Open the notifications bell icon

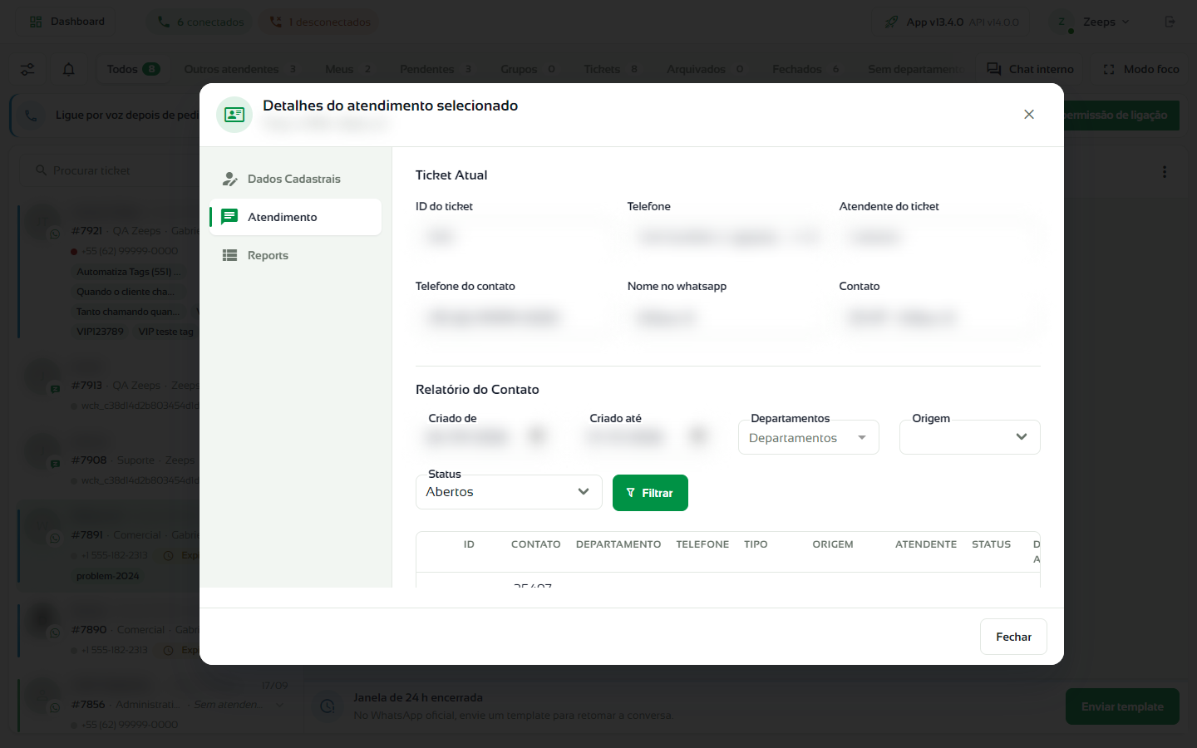[69, 69]
